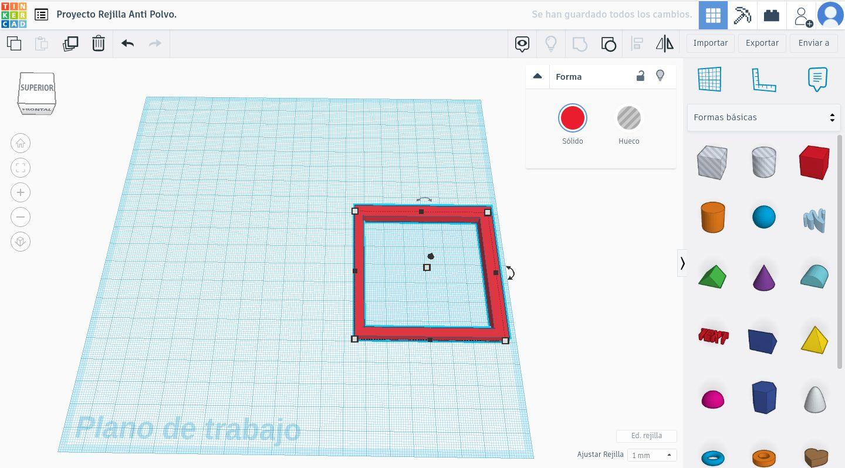Open the Notes tool icon
Screen dimensions: 845x468
point(817,79)
